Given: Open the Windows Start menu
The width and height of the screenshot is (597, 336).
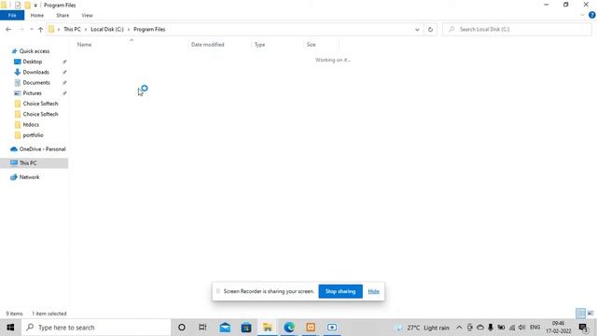Looking at the screenshot, I should (10, 328).
